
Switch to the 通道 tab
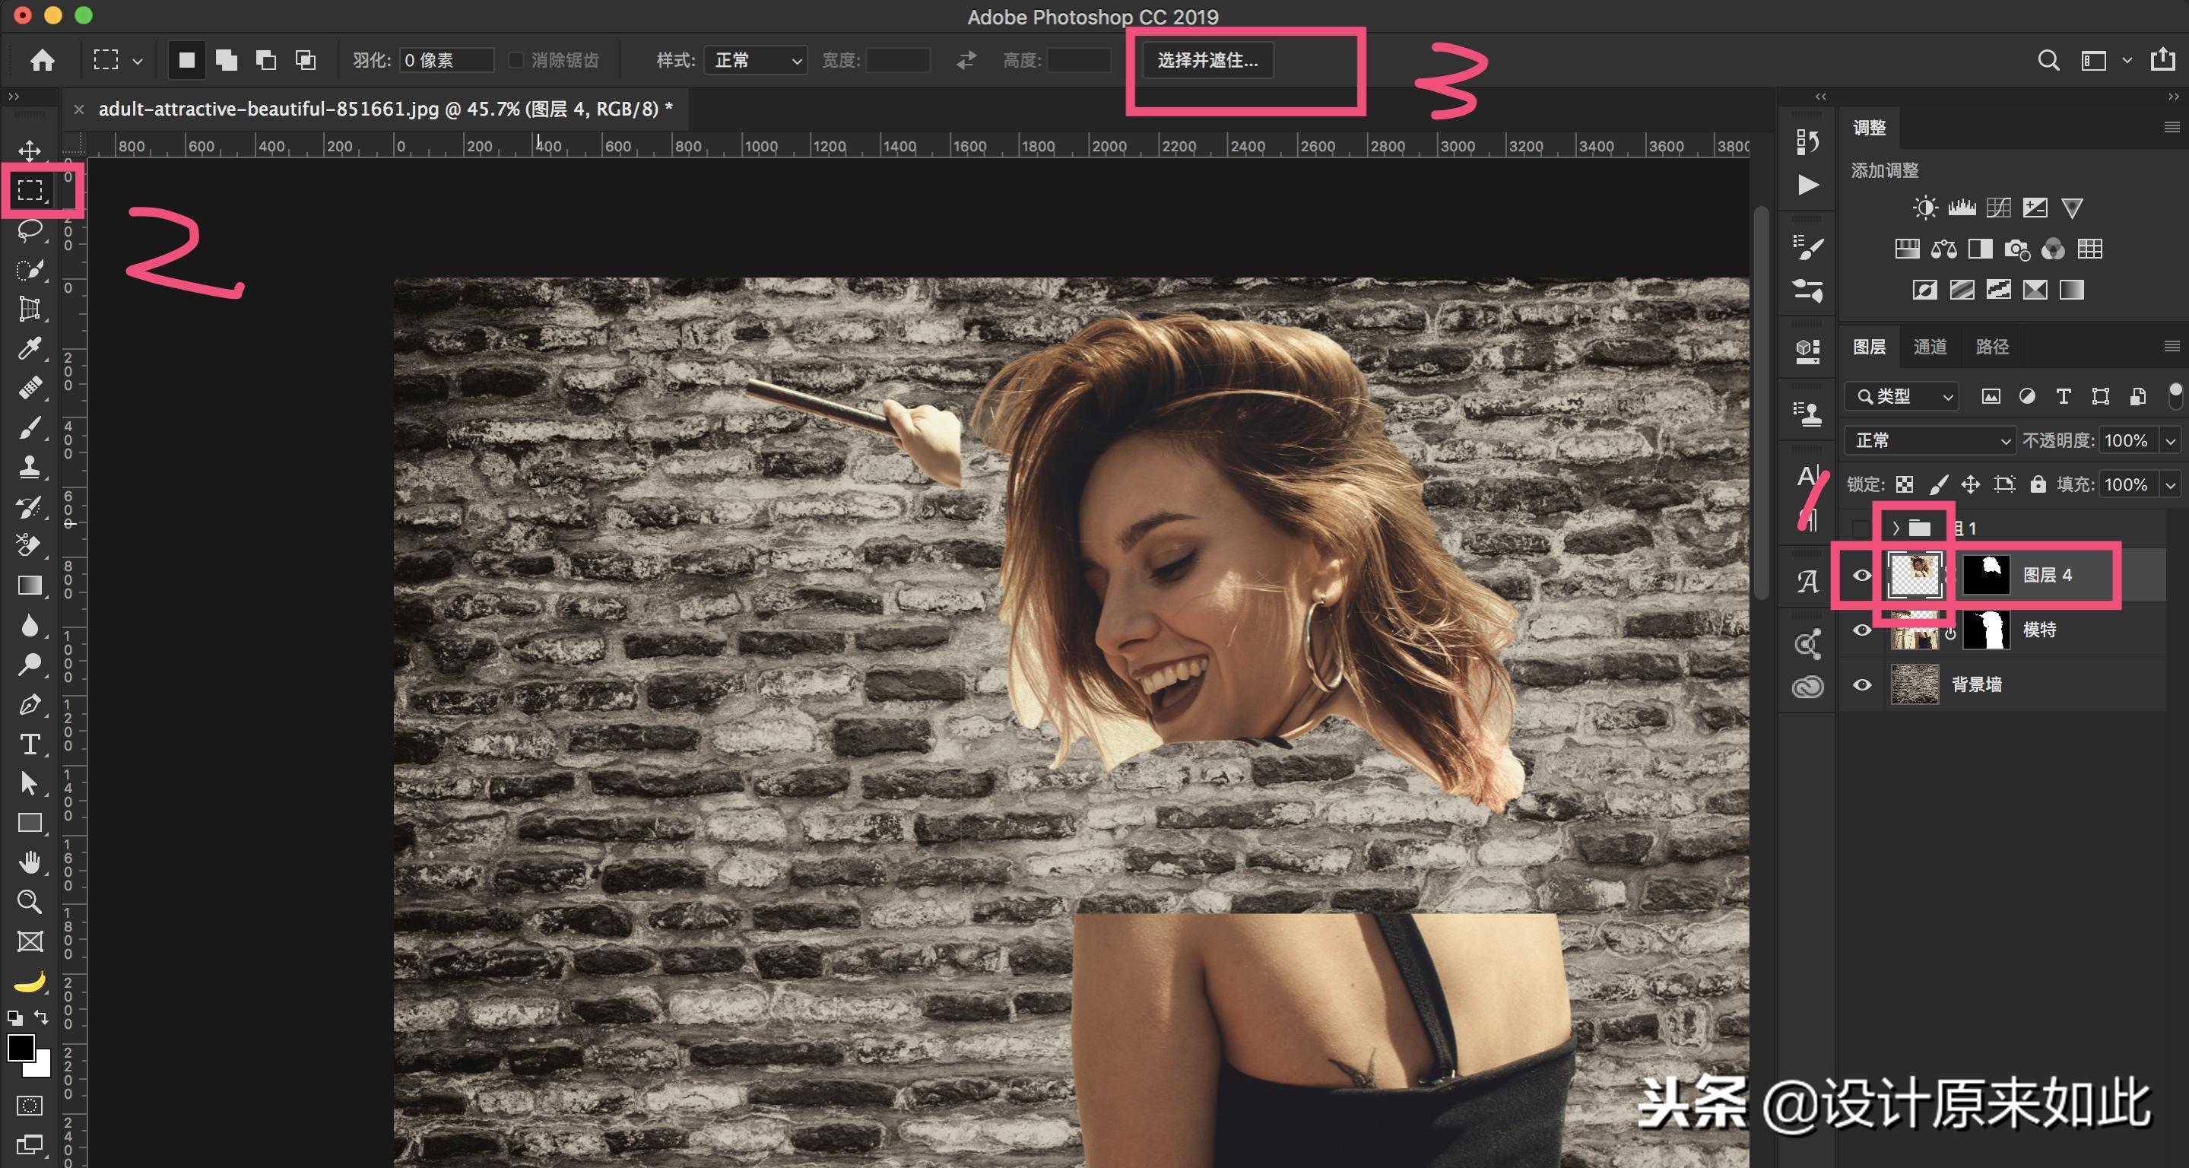[1930, 347]
